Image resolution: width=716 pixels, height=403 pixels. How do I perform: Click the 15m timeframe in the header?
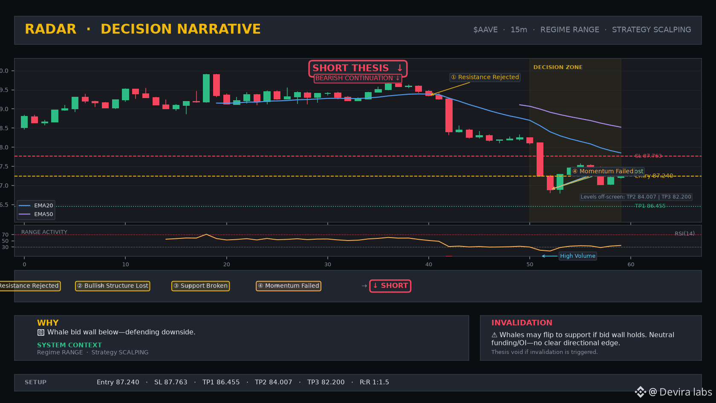(x=519, y=30)
